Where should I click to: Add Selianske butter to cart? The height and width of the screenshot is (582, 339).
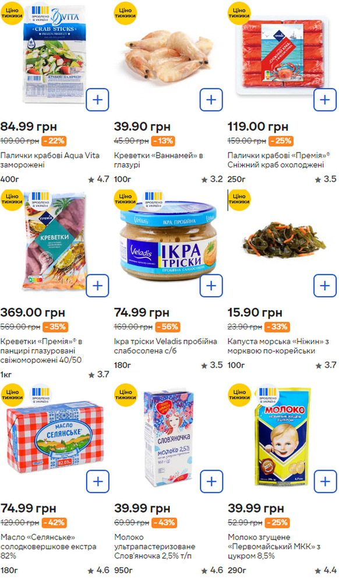click(x=97, y=481)
